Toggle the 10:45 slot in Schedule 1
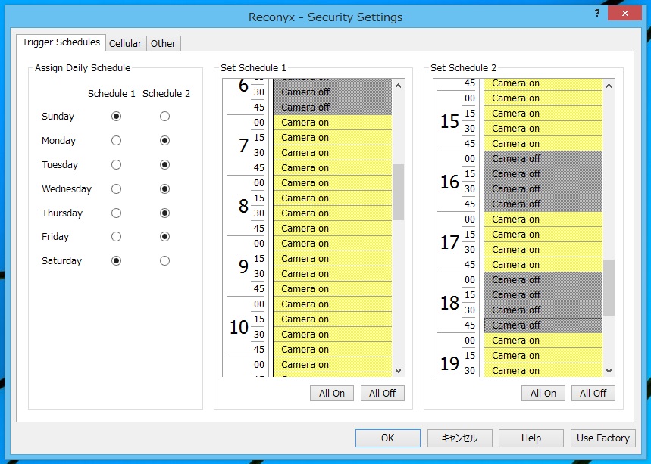 (x=333, y=349)
